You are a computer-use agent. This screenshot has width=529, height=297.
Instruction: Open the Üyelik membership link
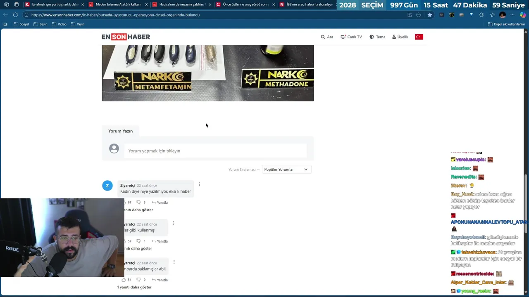point(400,37)
